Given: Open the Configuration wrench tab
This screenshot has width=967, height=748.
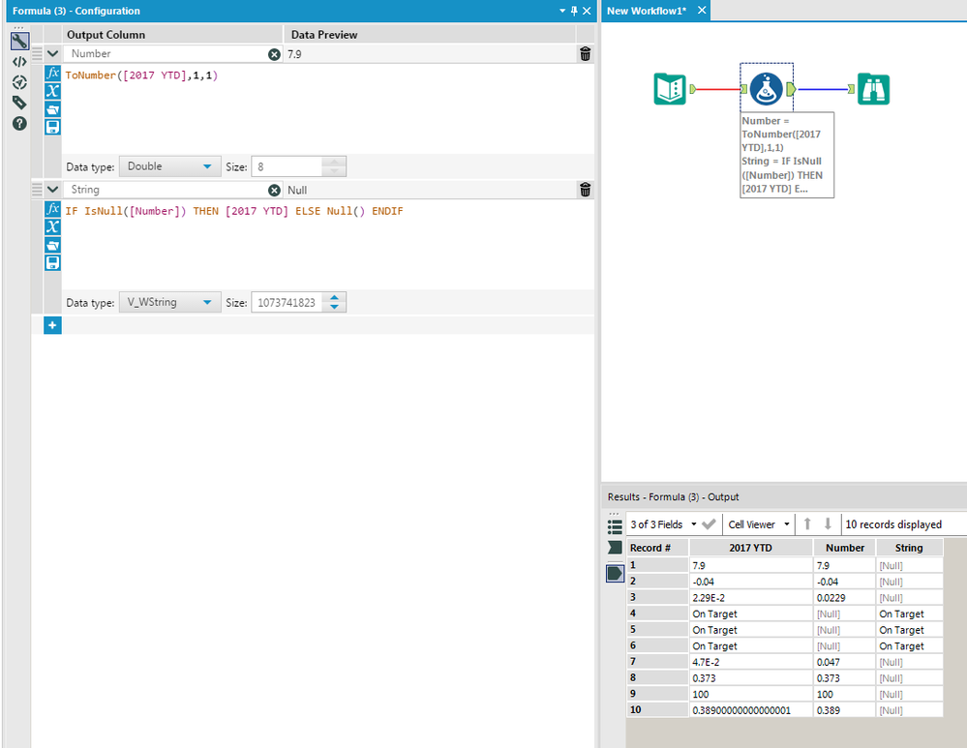Looking at the screenshot, I should pos(19,42).
